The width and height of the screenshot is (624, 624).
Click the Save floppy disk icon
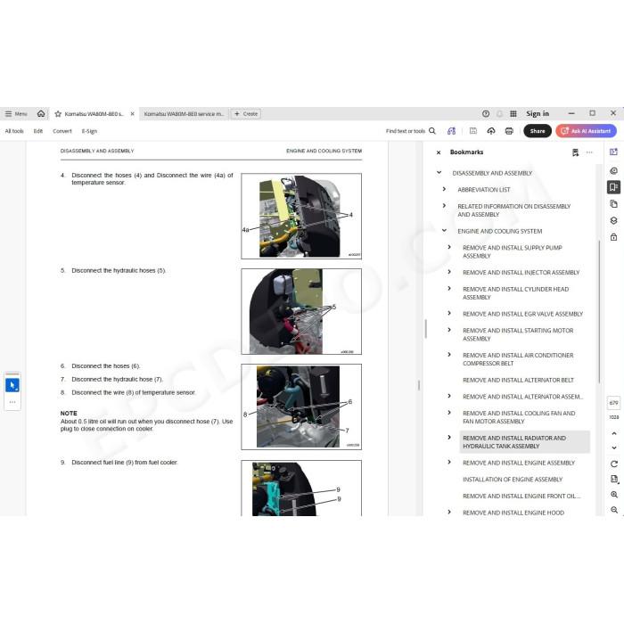coord(473,131)
